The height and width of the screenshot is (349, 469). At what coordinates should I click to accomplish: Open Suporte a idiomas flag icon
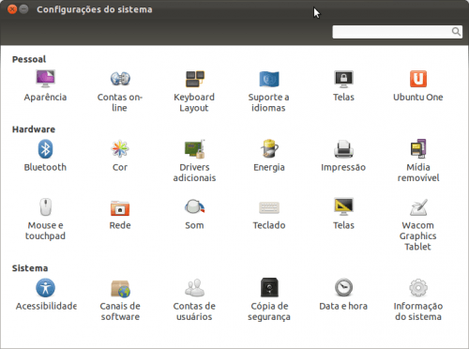click(x=269, y=79)
